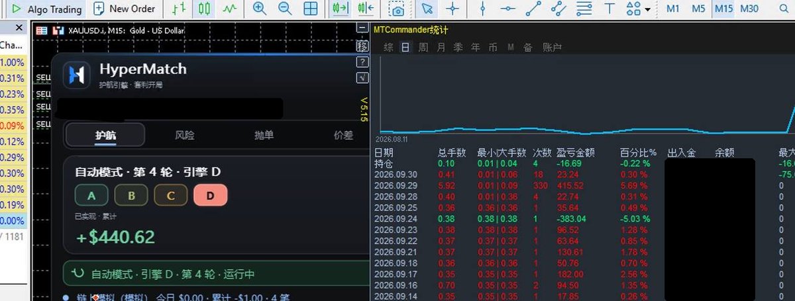Draw an equidistant channel
Viewport: 795px width, 301px height.
pos(558,9)
